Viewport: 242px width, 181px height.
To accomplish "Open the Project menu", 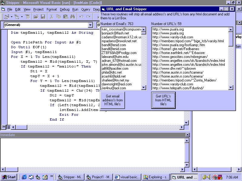I will point(38,9).
